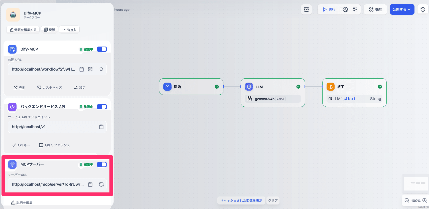Viewport: 429px width, 209px height.
Task: Copy the public workflow URL
Action: click(82, 69)
